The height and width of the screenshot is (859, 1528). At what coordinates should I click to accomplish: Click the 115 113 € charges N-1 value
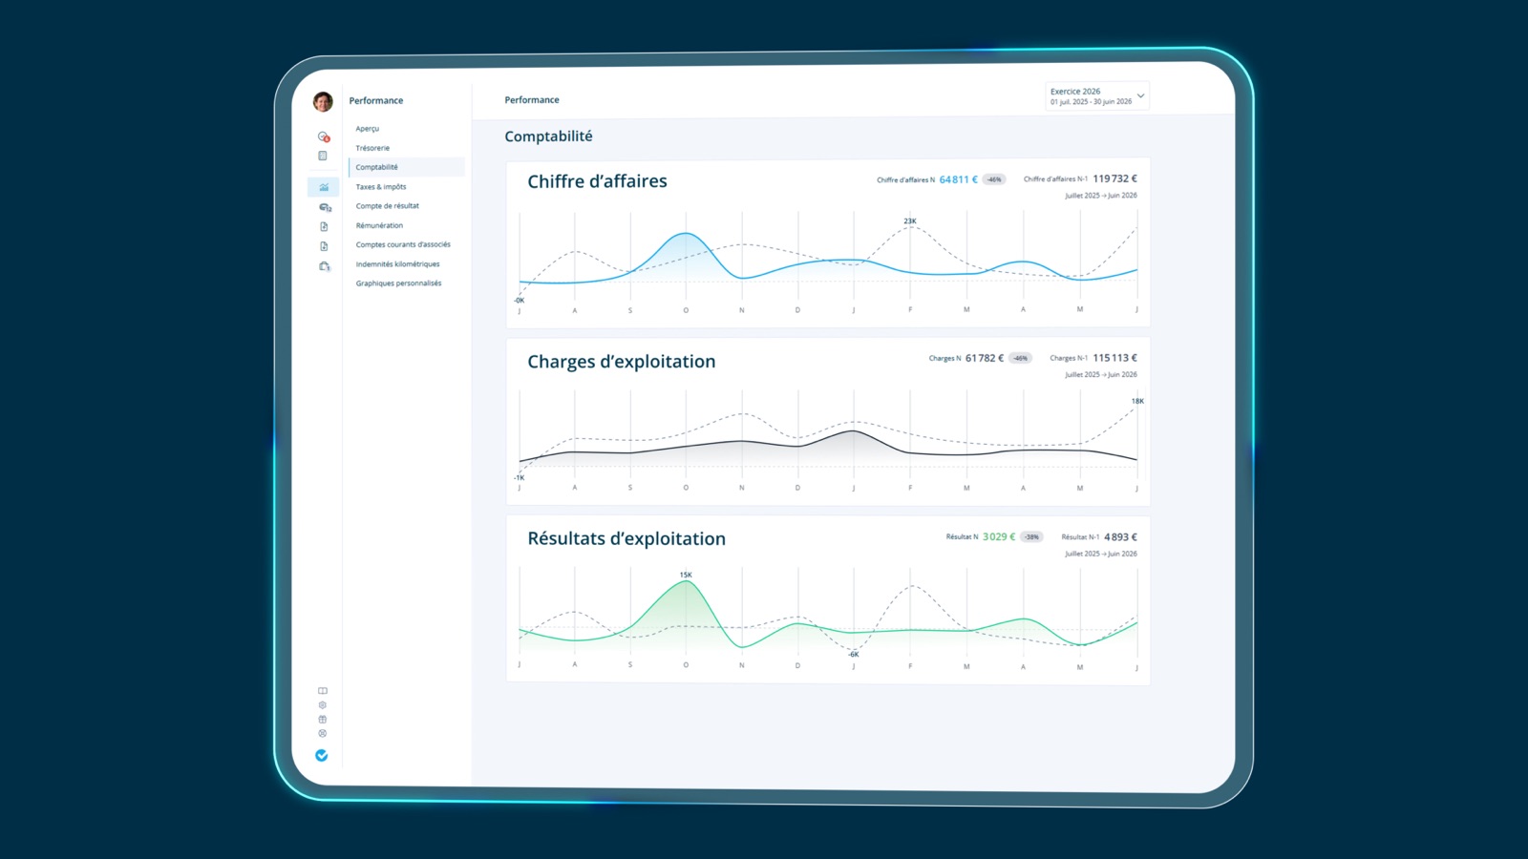pyautogui.click(x=1114, y=358)
